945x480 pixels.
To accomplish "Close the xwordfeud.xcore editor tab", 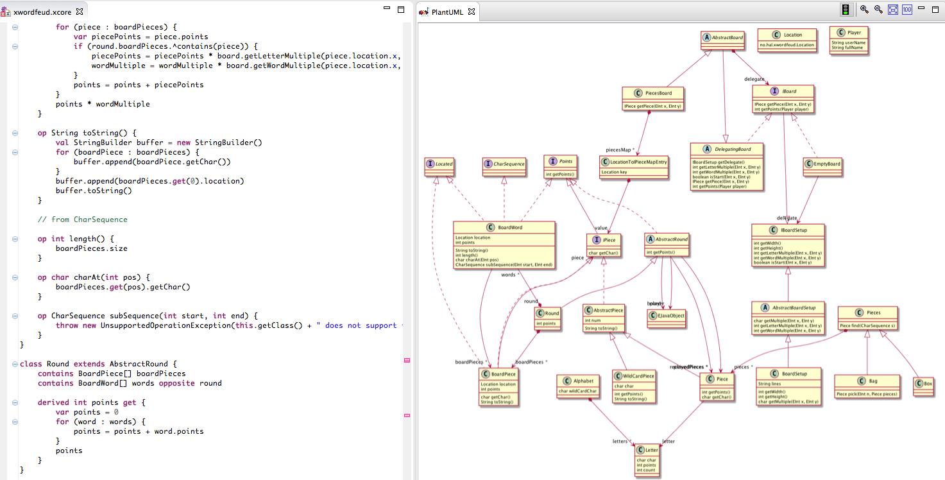I will click(x=79, y=11).
